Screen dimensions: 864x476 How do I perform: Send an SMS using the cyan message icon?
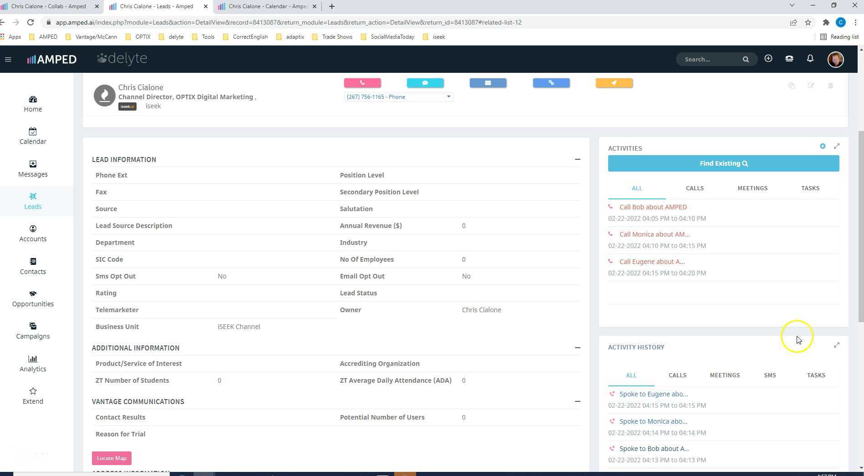pos(425,83)
